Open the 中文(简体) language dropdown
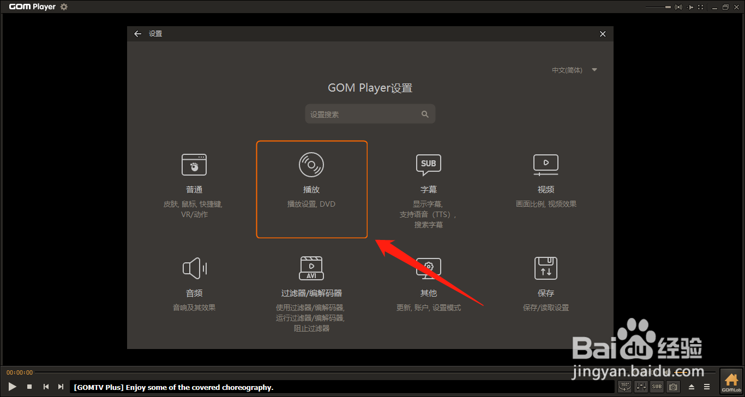The width and height of the screenshot is (745, 397). [x=575, y=70]
